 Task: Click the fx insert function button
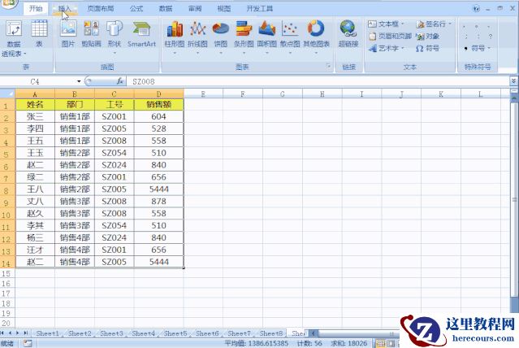(120, 81)
